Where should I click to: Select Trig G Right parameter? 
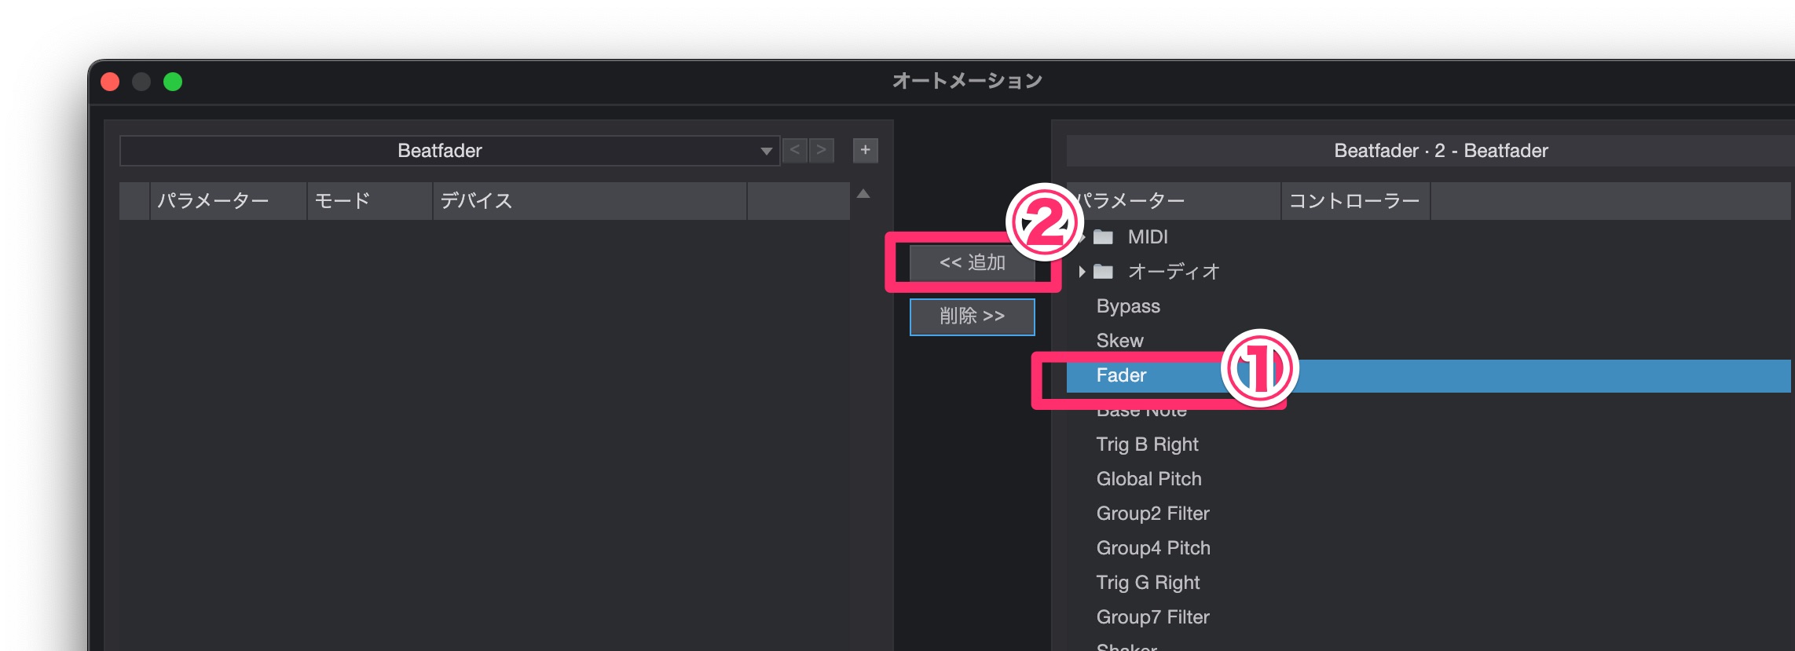(1148, 583)
